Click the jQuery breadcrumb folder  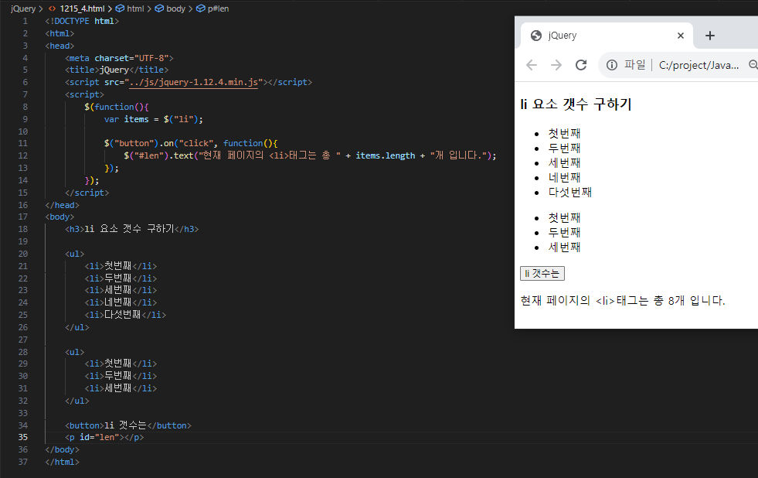[x=23, y=9]
